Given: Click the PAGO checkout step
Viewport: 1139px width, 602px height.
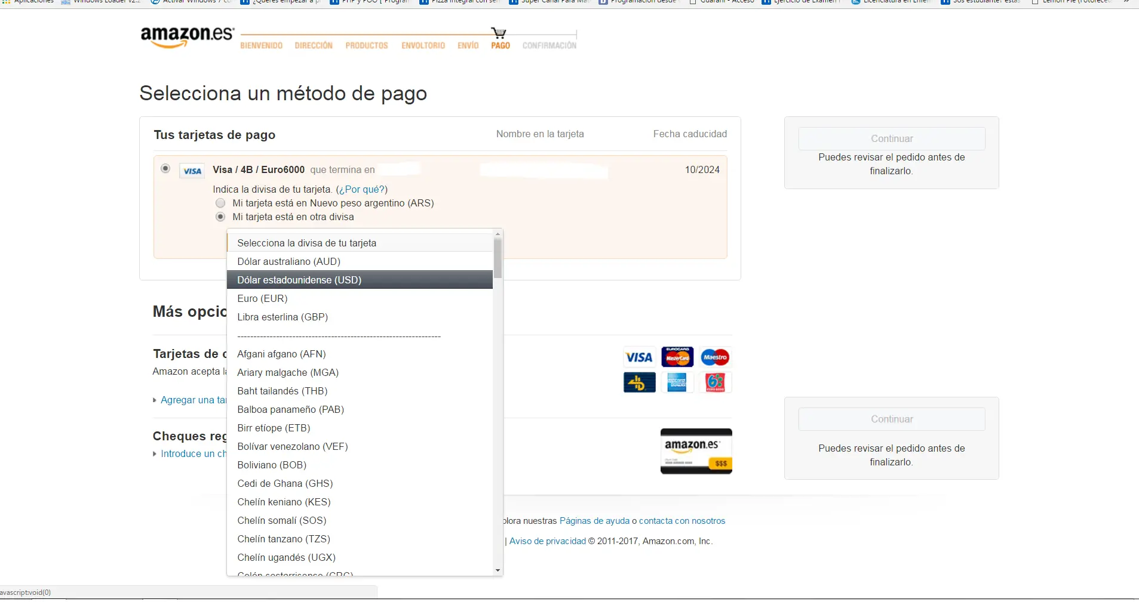Looking at the screenshot, I should (x=501, y=45).
